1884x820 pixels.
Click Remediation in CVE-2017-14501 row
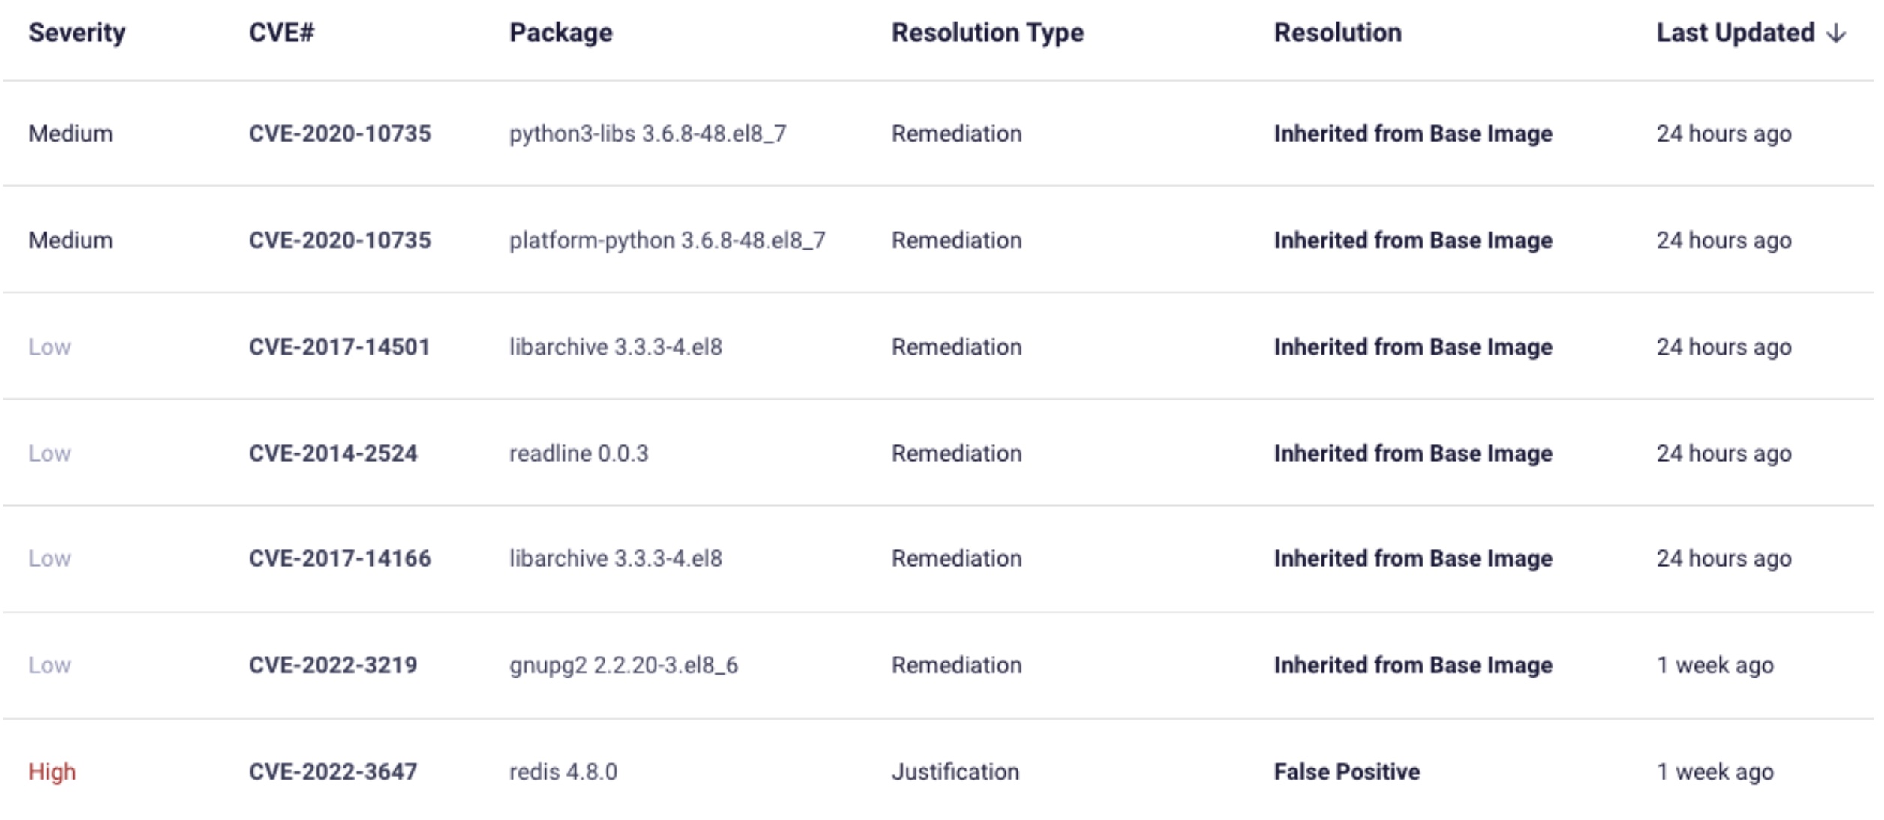click(957, 346)
